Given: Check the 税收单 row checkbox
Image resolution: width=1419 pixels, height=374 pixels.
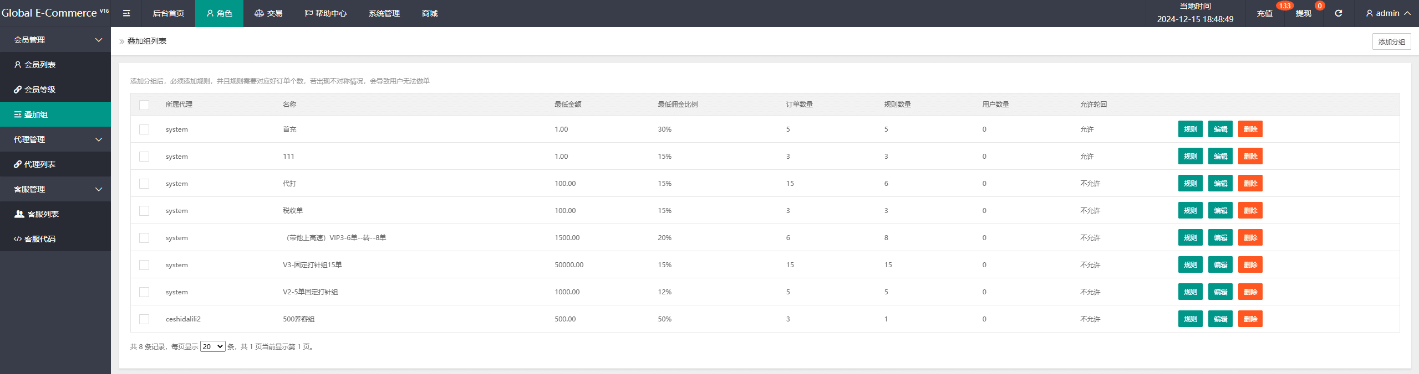Looking at the screenshot, I should (144, 211).
